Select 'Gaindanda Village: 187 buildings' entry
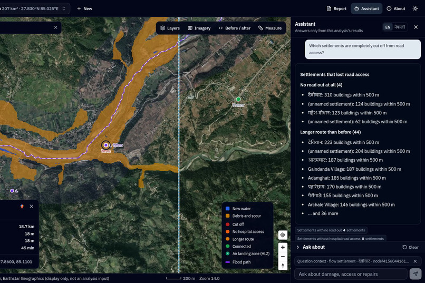425x283 pixels. (354, 169)
